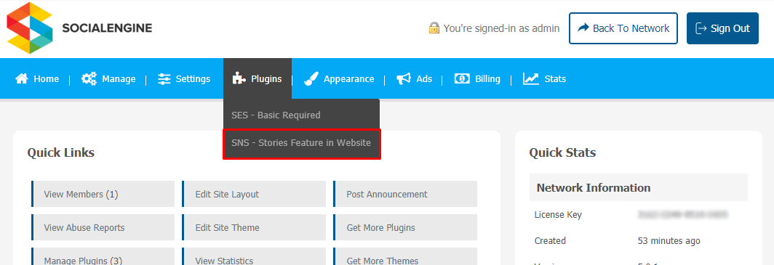Viewport: 774px width, 265px height.
Task: Click Edit Site Theme link
Action: click(x=254, y=227)
